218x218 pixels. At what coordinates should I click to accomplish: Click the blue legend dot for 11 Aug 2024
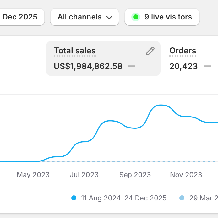pos(74,198)
